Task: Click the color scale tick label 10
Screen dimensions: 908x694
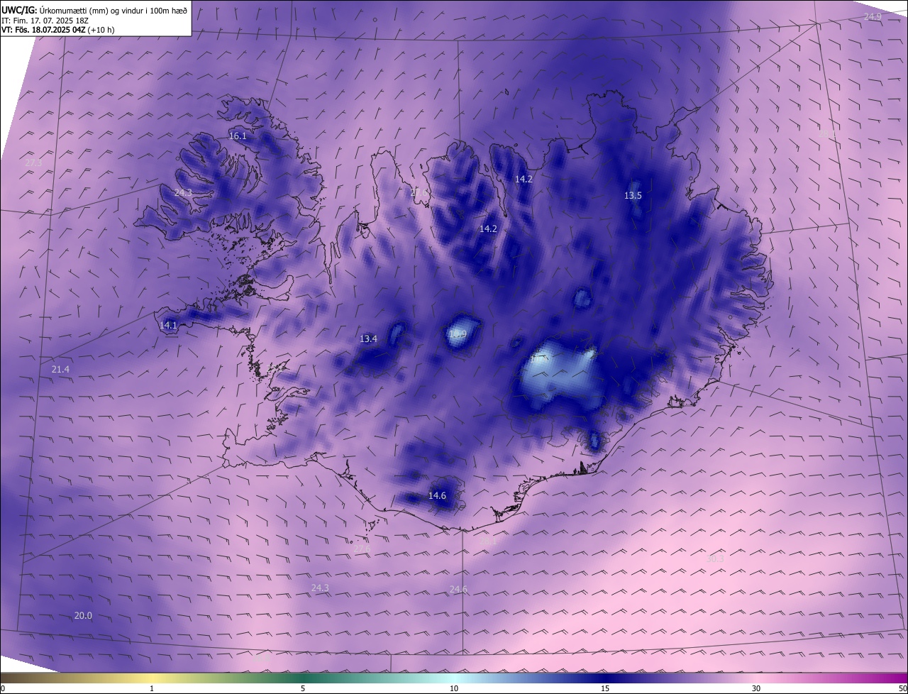Action: [x=454, y=688]
